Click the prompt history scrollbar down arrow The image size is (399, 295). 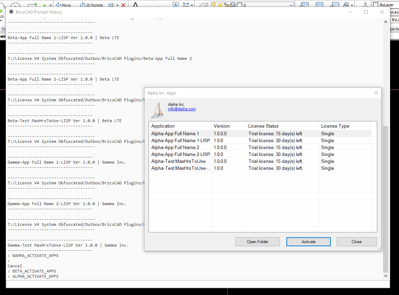click(x=386, y=276)
